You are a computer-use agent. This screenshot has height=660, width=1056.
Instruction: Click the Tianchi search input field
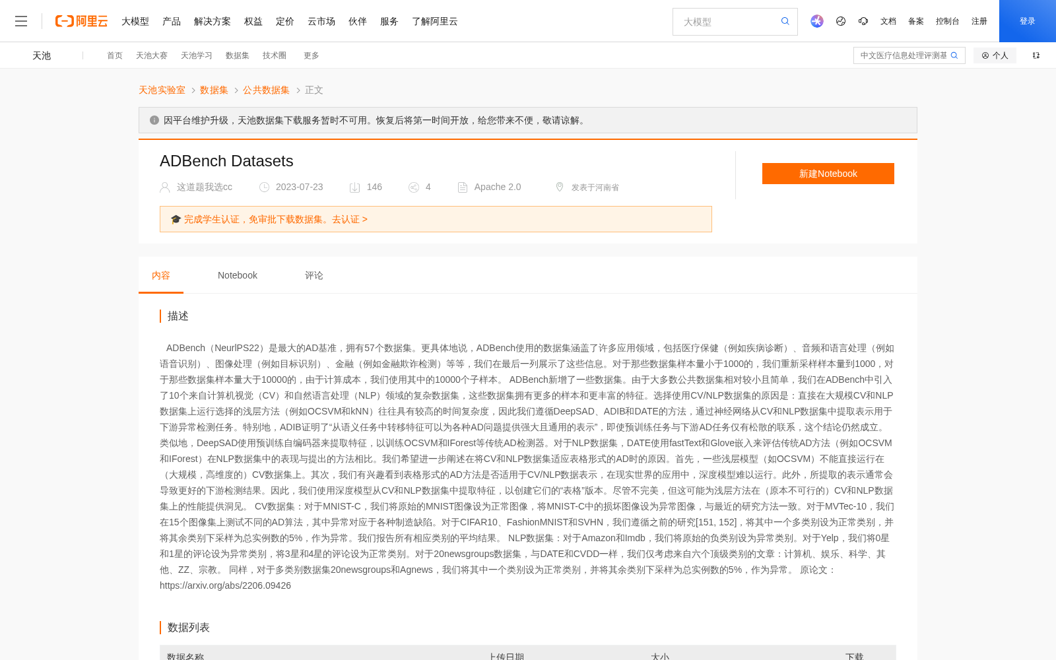(902, 55)
